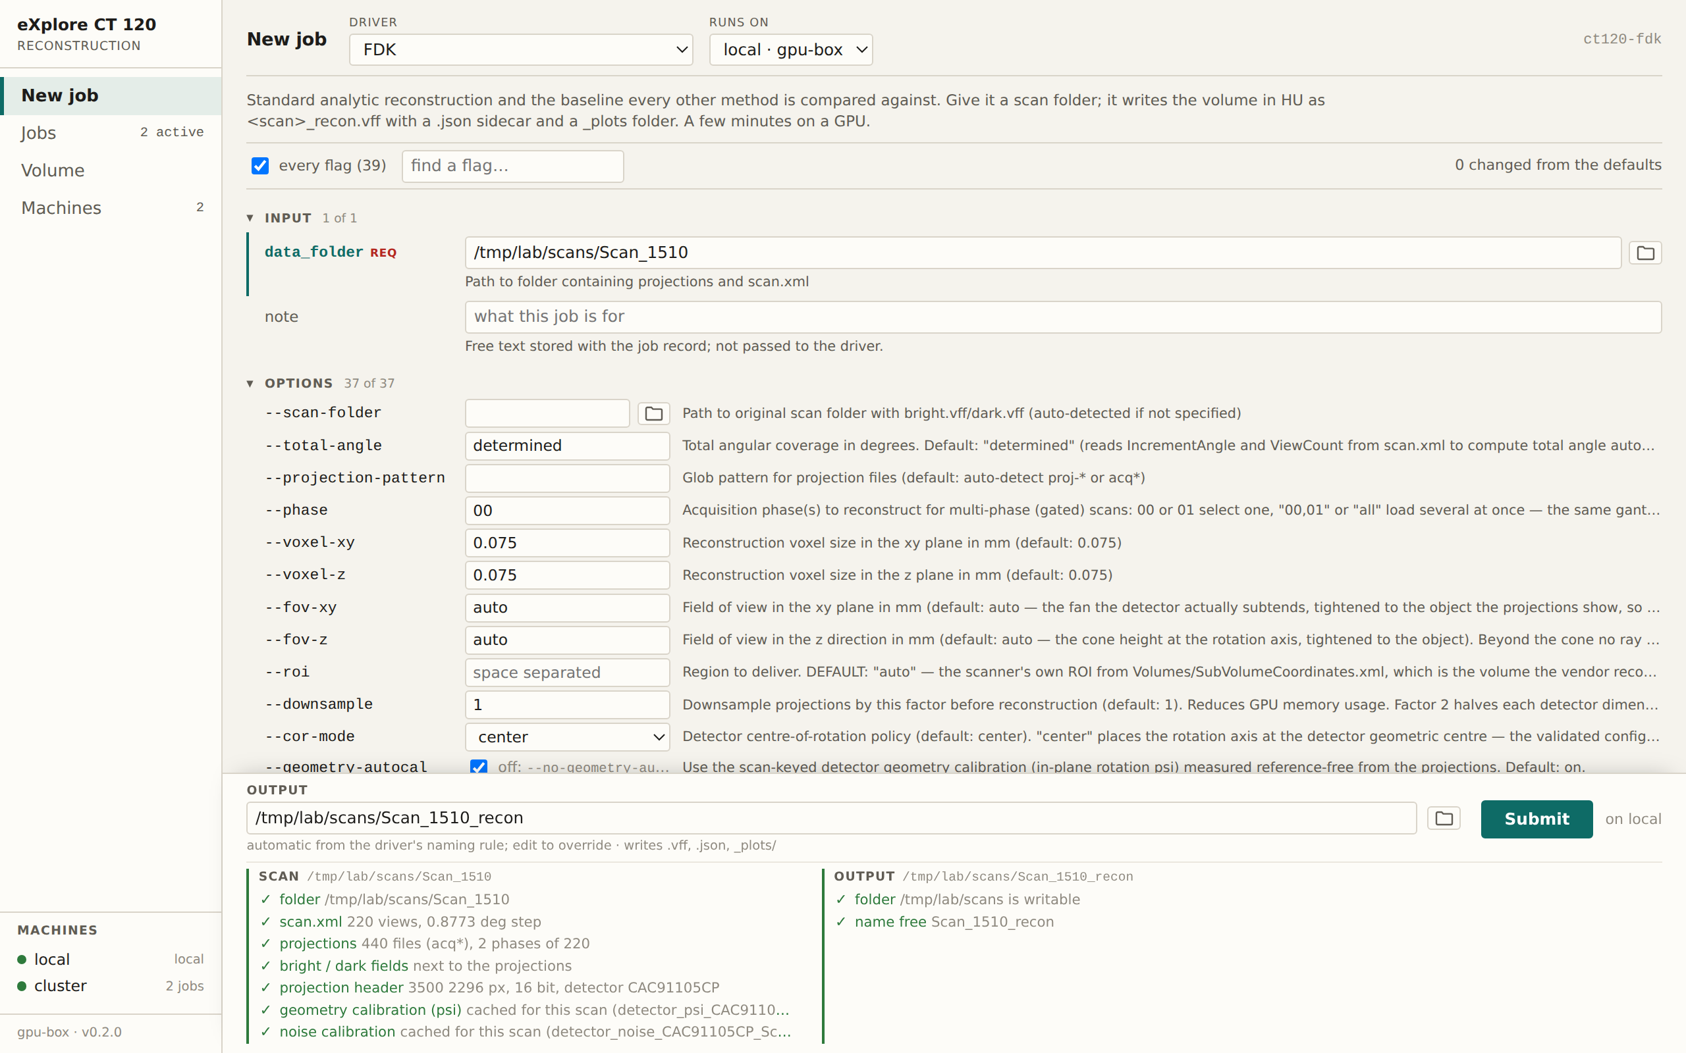Click 'geometry calibration (psi)' check line
The height and width of the screenshot is (1053, 1686).
(x=525, y=1010)
